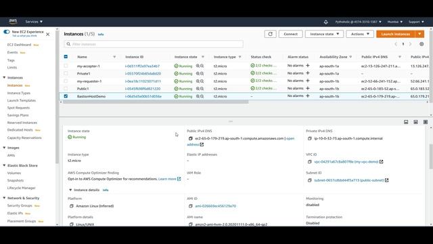This screenshot has width=433, height=244.
Task: Open the Support dropdown
Action: tap(416, 22)
